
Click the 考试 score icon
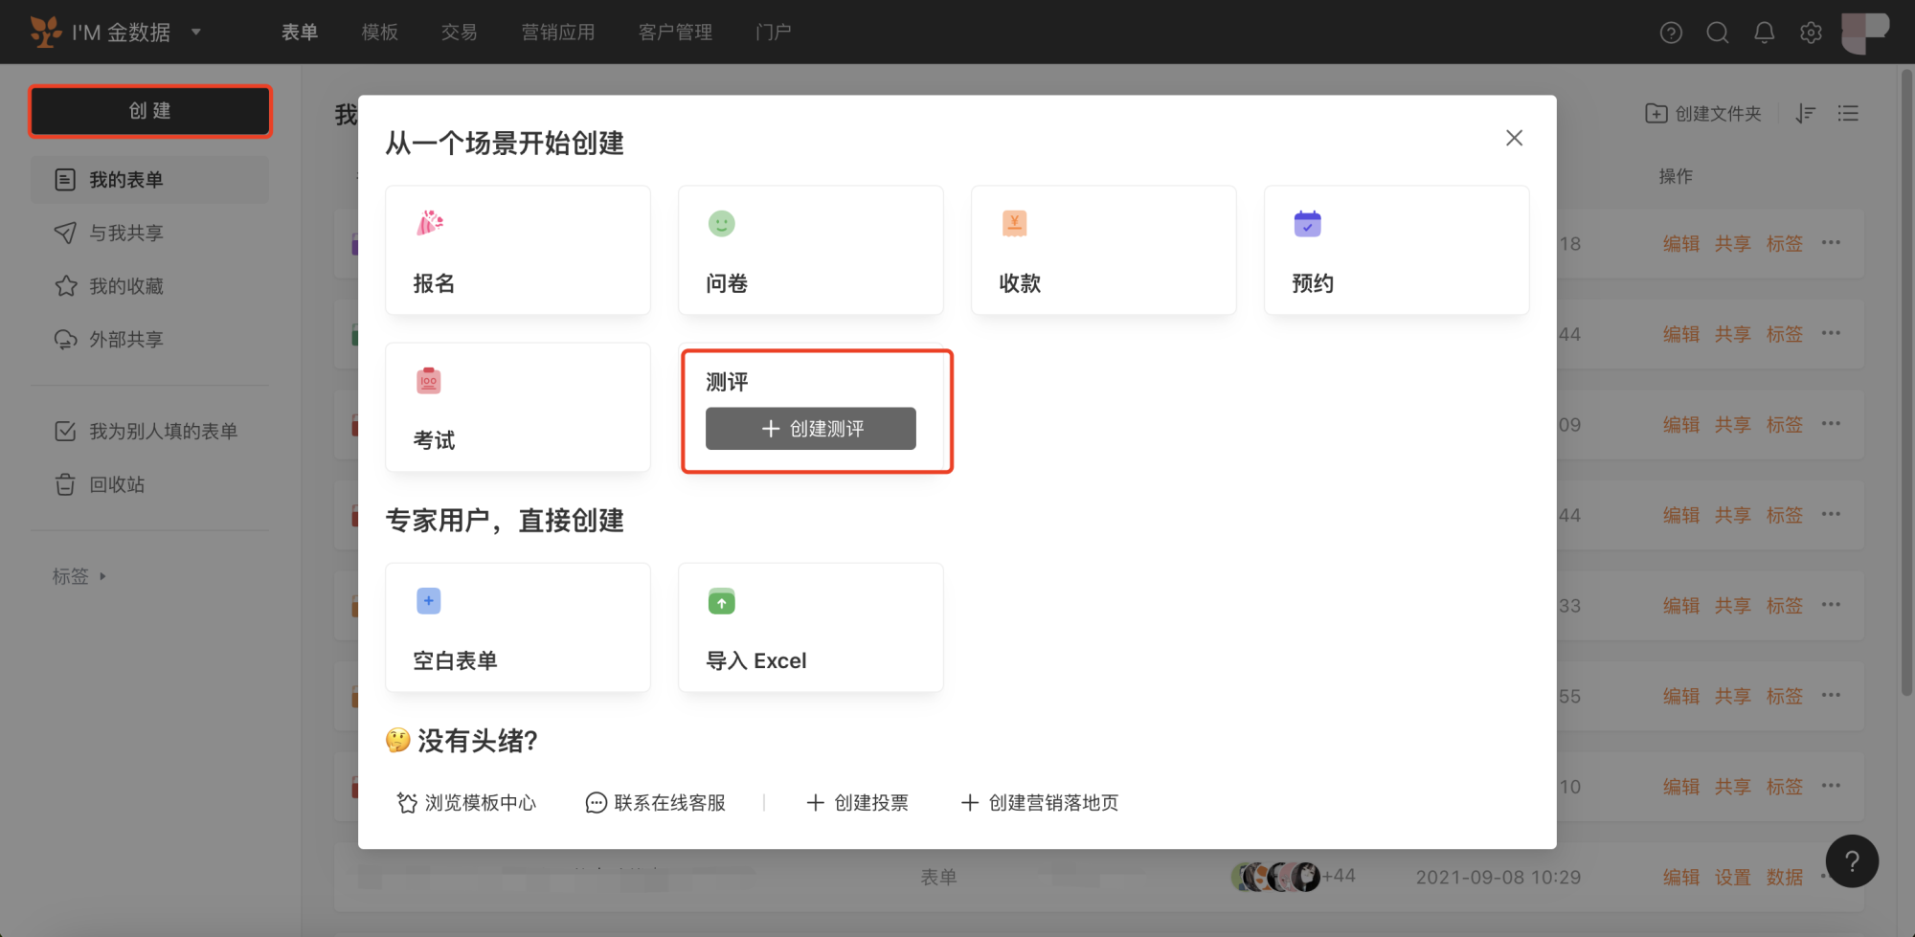point(429,380)
